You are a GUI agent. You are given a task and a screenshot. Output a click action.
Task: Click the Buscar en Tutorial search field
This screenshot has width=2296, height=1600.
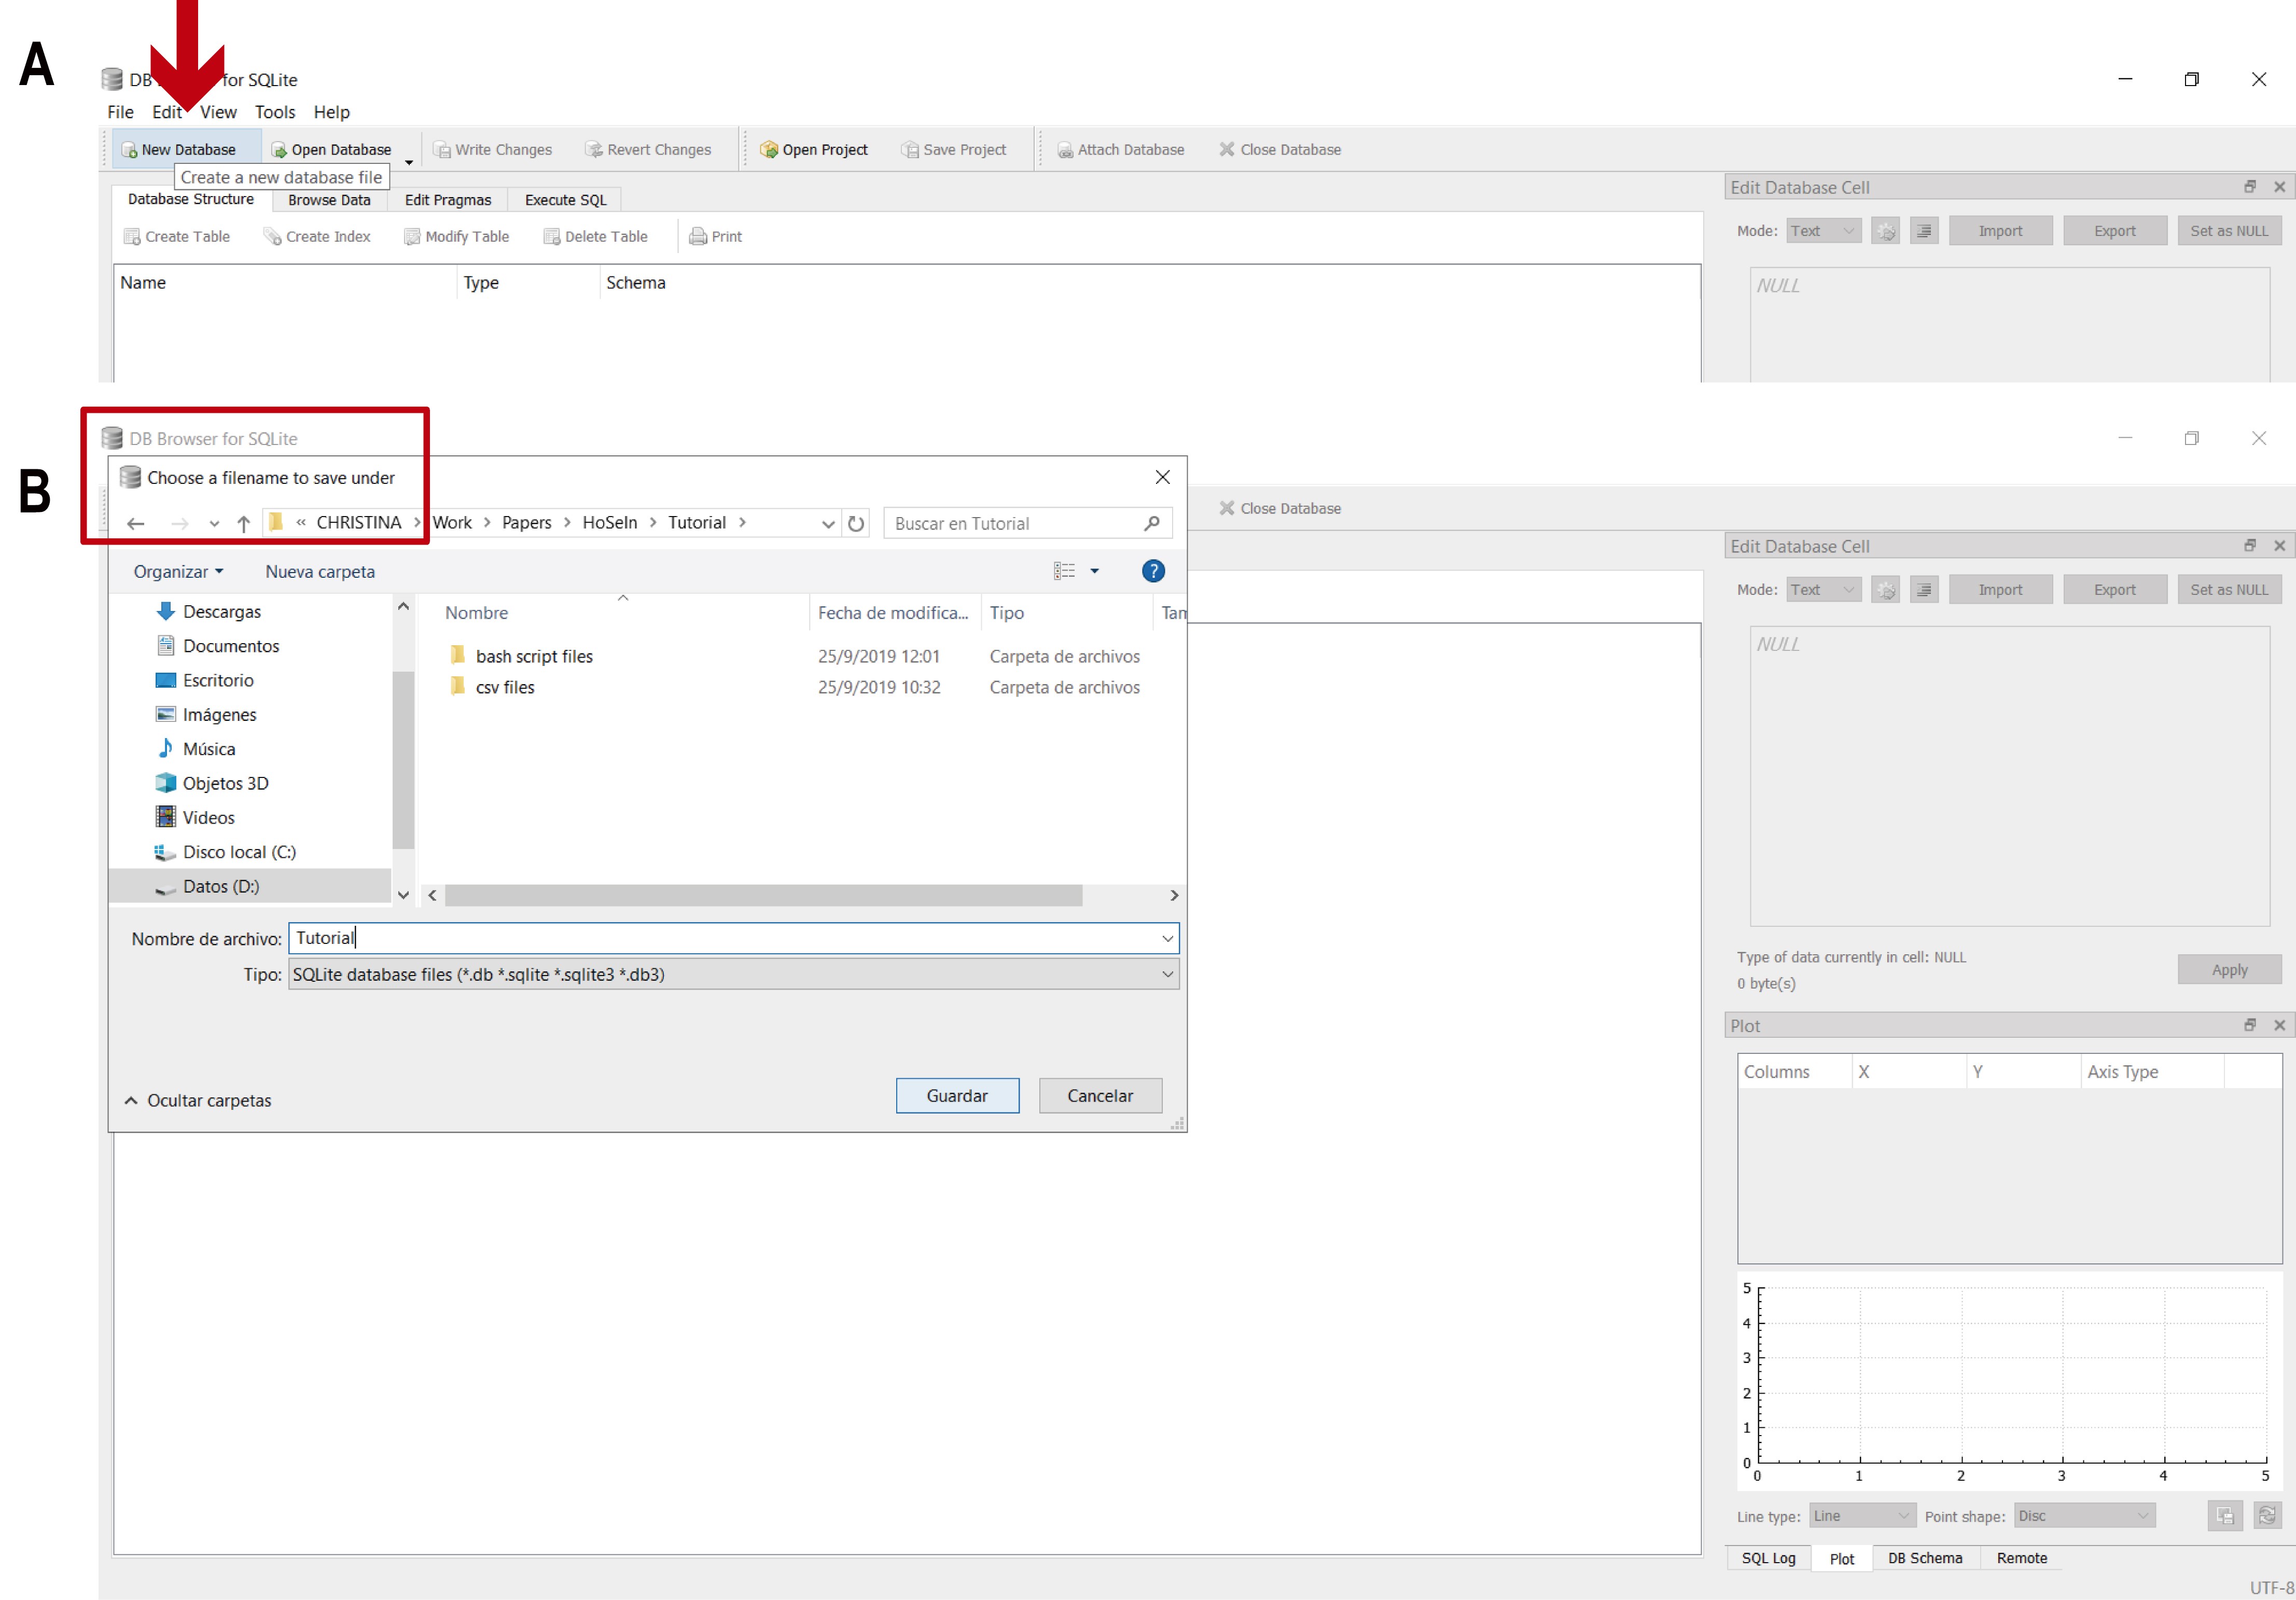[x=1028, y=524]
